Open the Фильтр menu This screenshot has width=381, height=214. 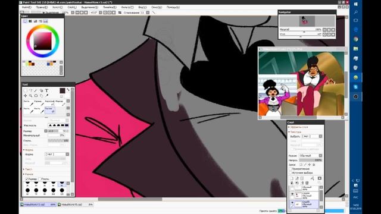point(127,7)
